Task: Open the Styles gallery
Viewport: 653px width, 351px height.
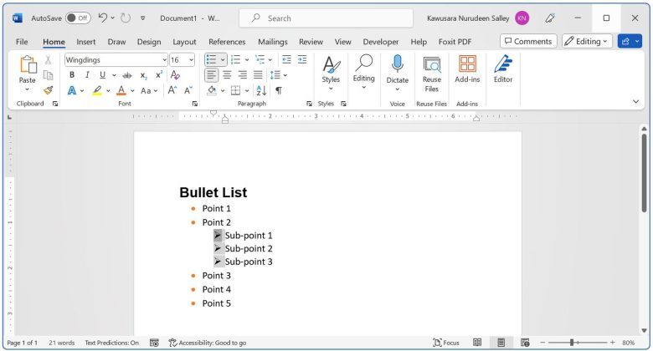Action: pyautogui.click(x=331, y=74)
